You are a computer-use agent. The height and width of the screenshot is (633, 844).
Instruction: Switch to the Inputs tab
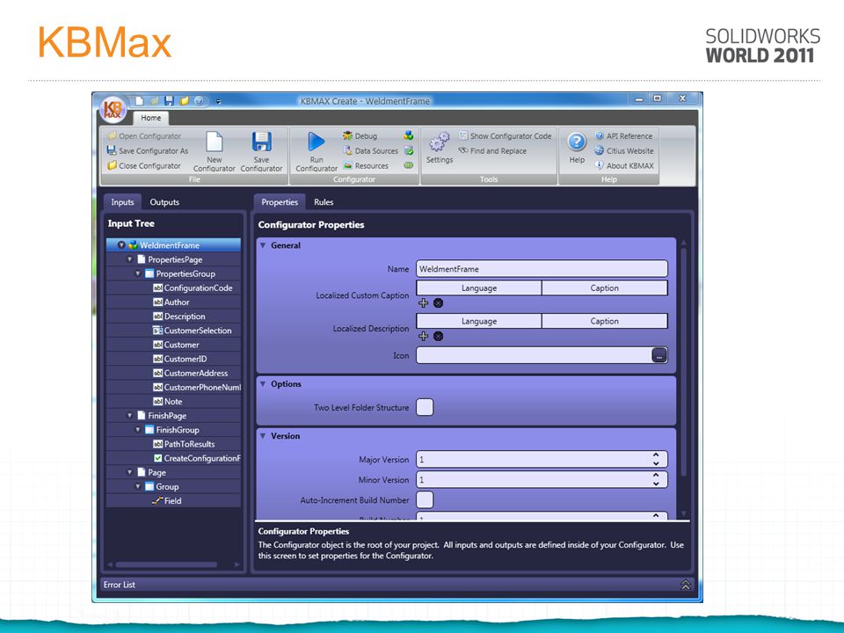(122, 202)
